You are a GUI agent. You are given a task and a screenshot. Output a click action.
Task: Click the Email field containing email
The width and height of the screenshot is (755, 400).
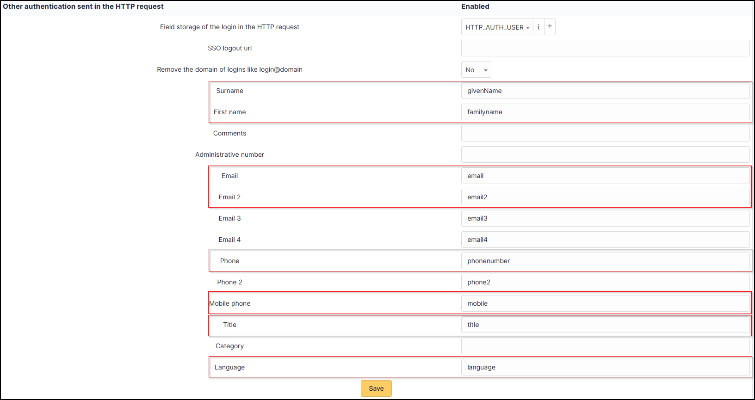coord(605,176)
